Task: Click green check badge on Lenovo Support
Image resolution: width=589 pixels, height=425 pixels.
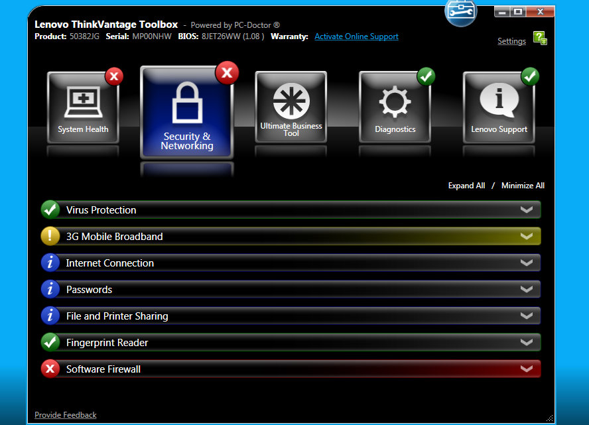Action: coord(530,77)
